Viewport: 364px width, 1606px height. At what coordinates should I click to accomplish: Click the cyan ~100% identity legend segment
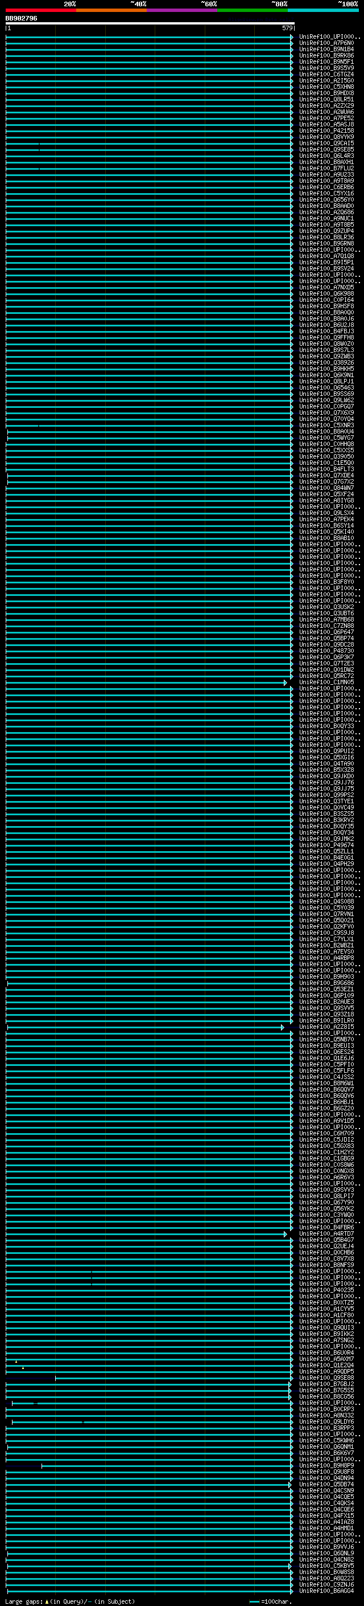(323, 10)
